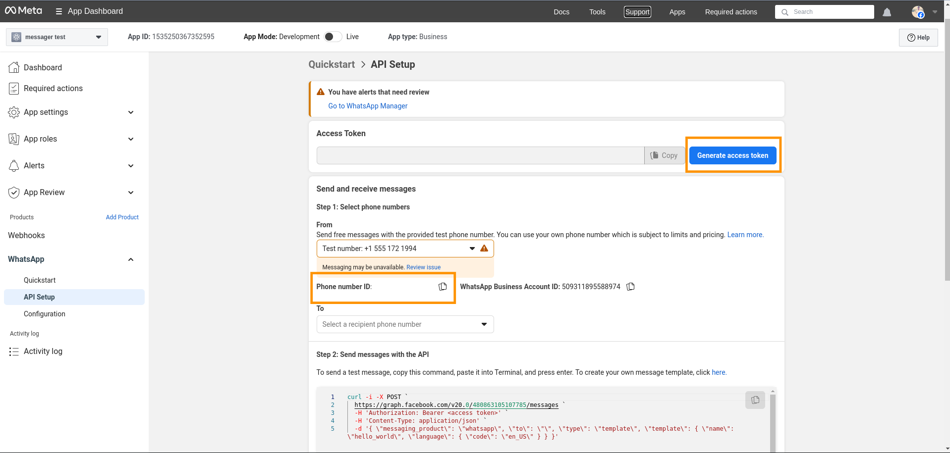Open the Support menu item
950x453 pixels.
click(637, 12)
